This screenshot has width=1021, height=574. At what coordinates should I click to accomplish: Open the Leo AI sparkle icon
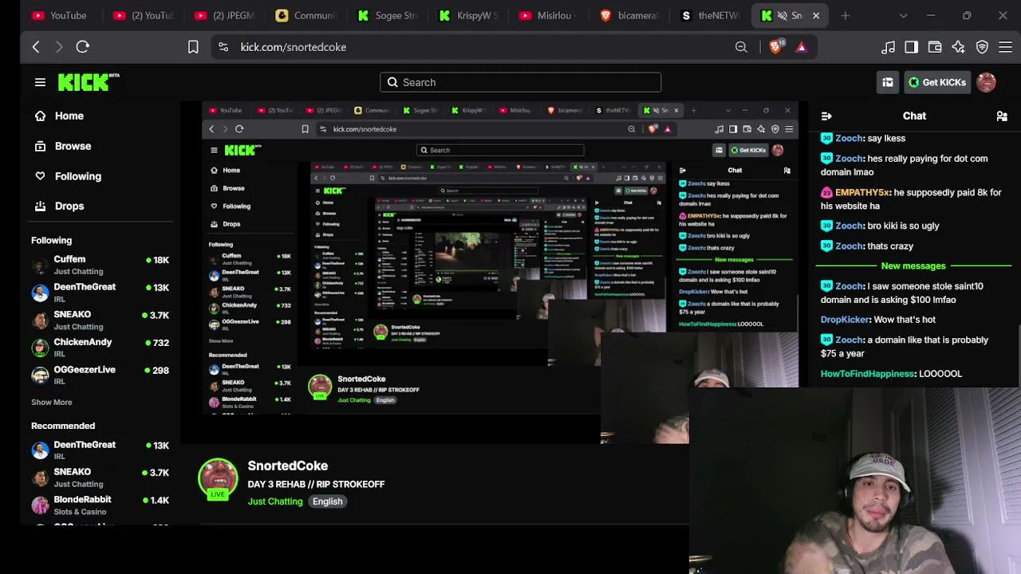[x=959, y=47]
